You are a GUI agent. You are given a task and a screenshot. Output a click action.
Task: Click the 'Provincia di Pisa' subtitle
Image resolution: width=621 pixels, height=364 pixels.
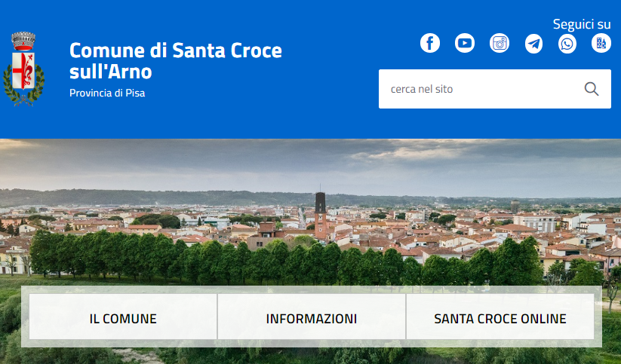pyautogui.click(x=107, y=93)
